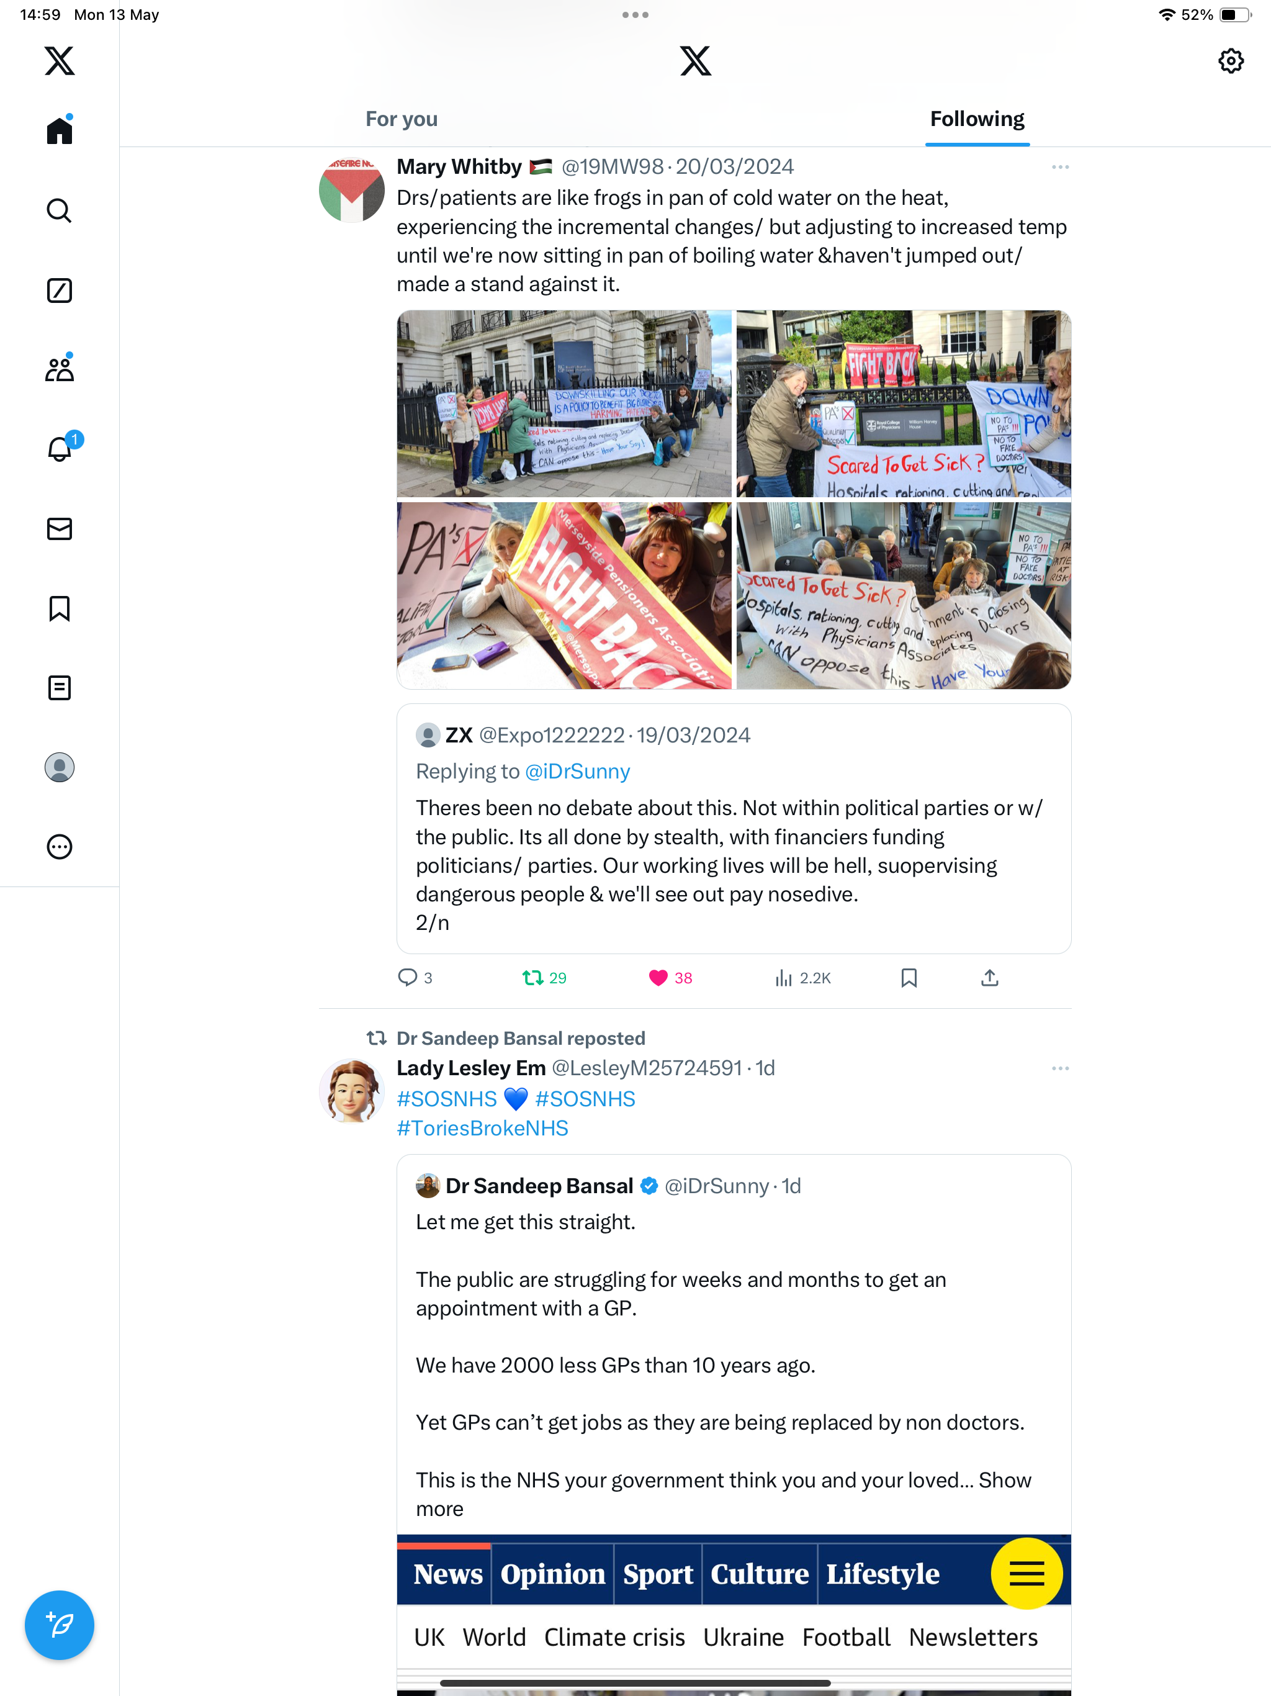Select the Following tab
Image resolution: width=1271 pixels, height=1696 pixels.
point(977,119)
